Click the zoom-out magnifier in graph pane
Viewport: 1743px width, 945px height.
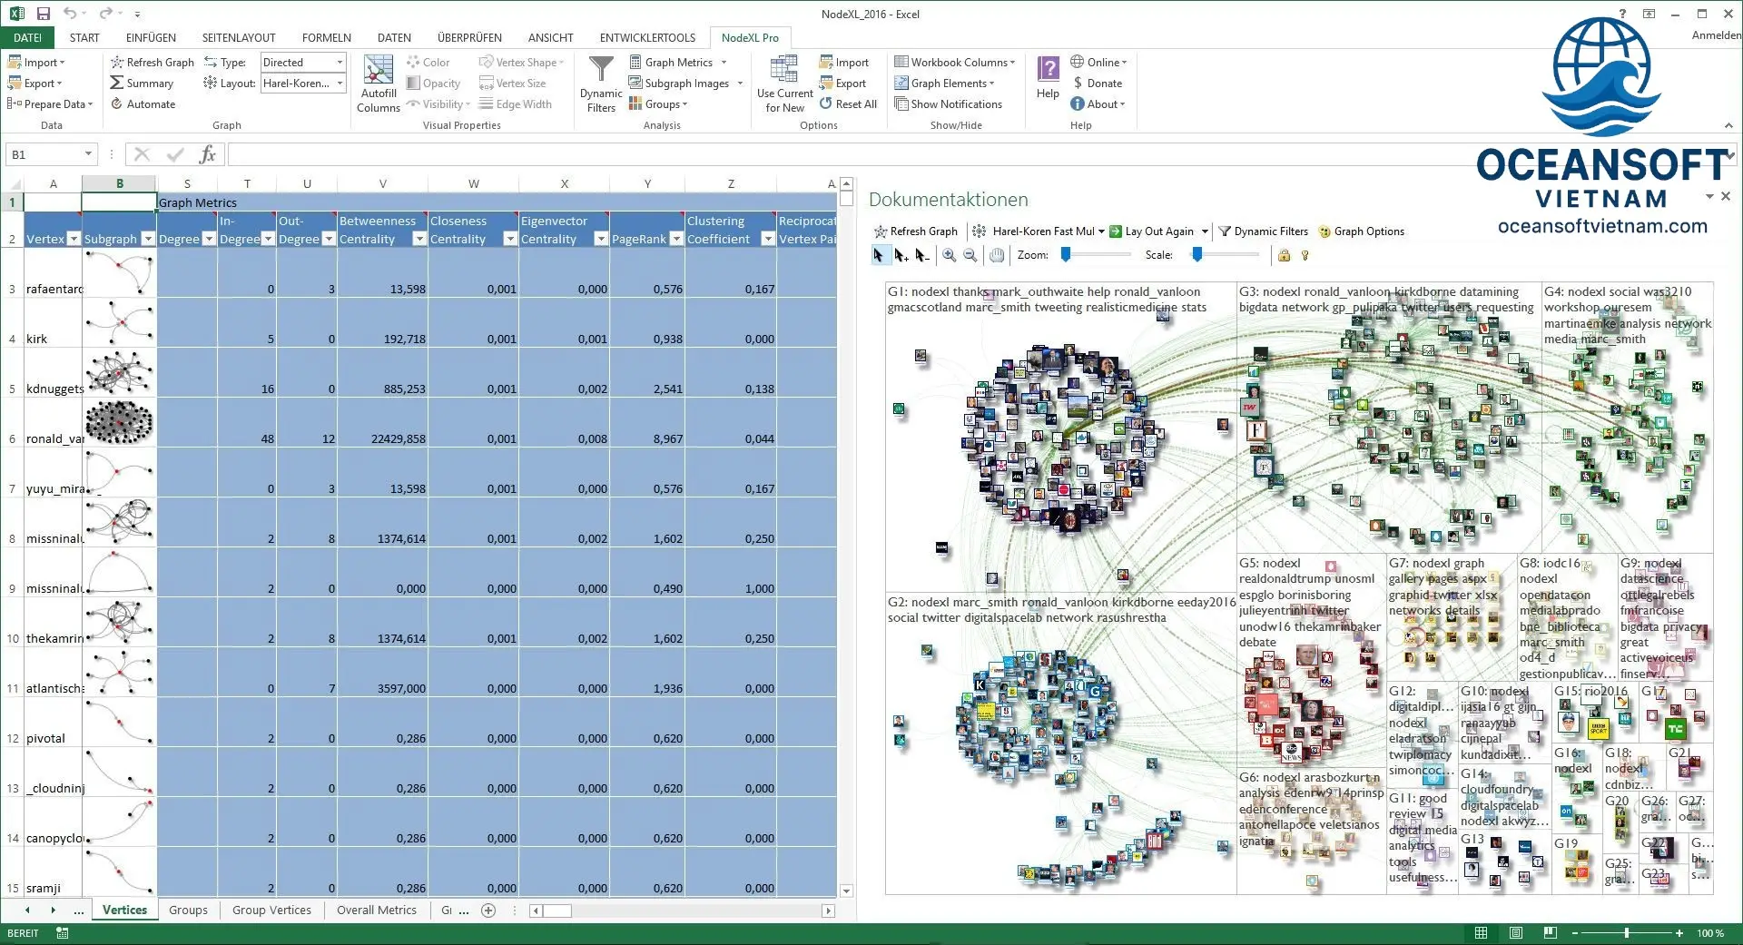click(970, 256)
